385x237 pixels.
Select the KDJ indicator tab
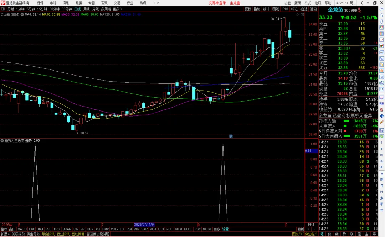point(153,229)
